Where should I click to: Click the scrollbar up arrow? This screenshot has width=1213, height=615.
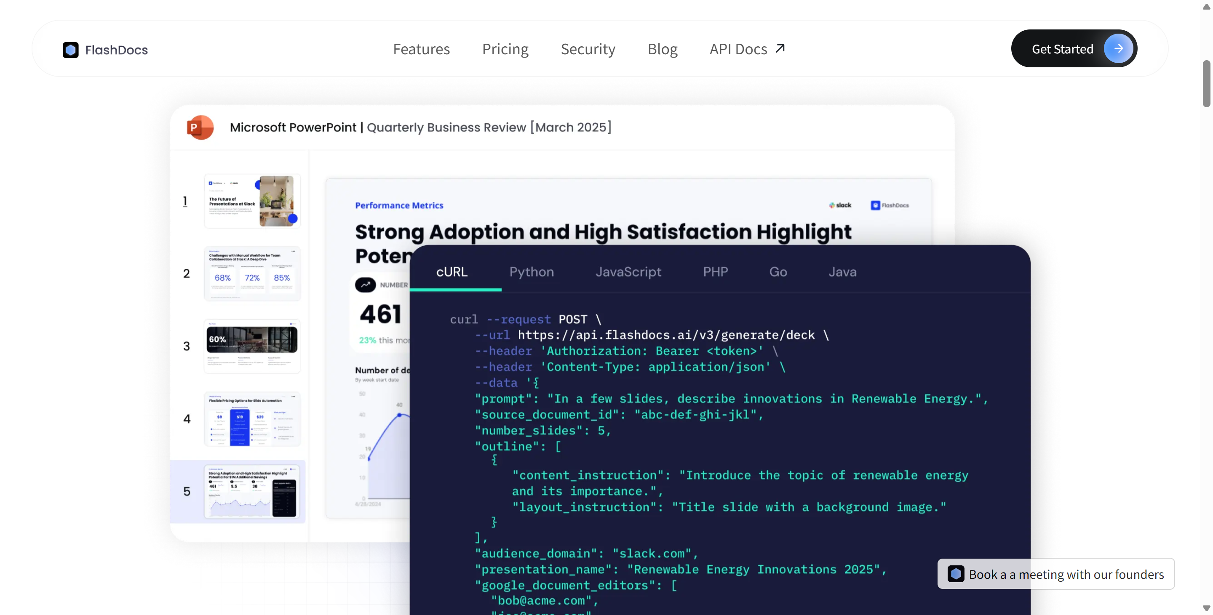coord(1206,7)
